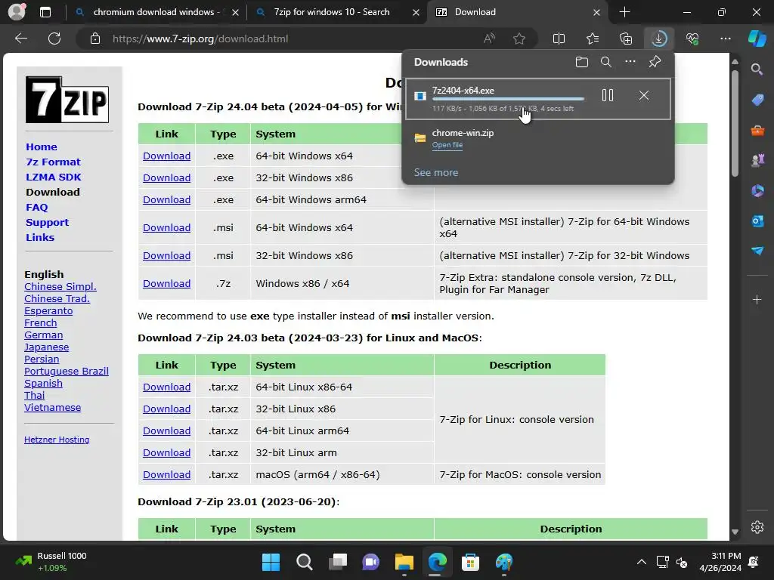774x580 pixels.
Task: Download .tar.xz for 64-bit Linux arm64
Action: pyautogui.click(x=167, y=430)
